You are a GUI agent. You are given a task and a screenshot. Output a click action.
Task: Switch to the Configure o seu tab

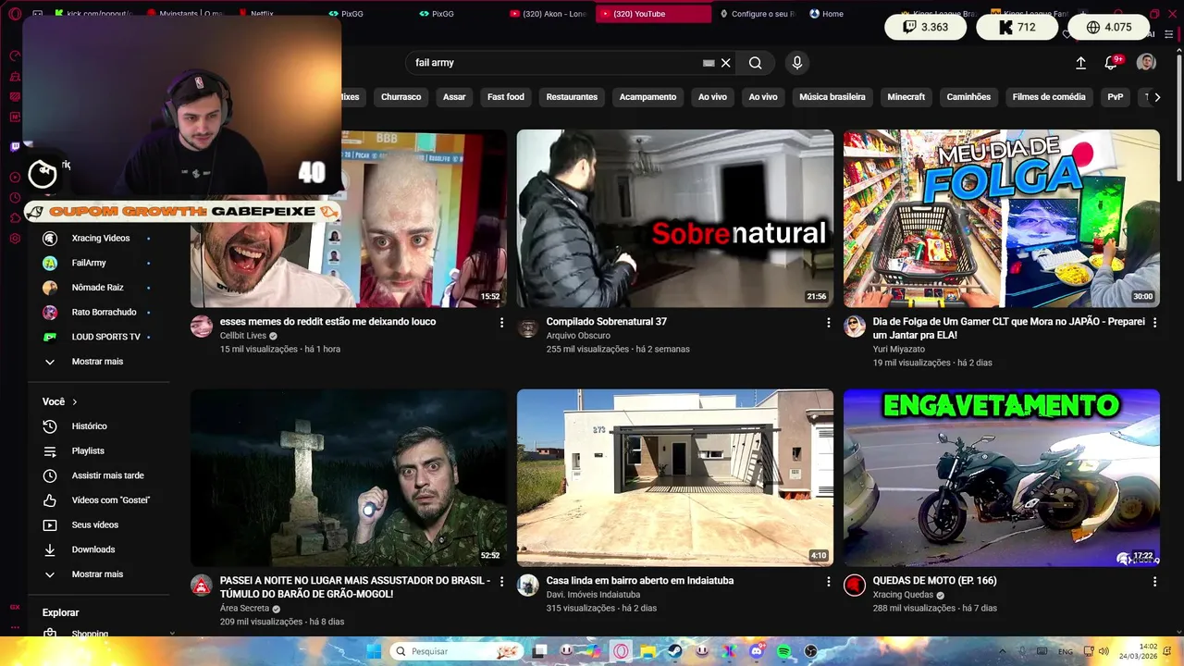click(757, 14)
